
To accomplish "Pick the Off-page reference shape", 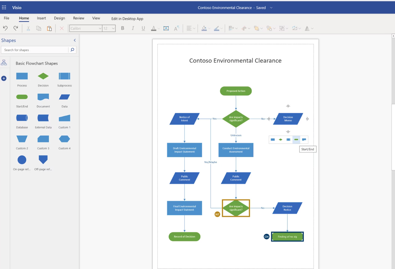I will (x=43, y=159).
